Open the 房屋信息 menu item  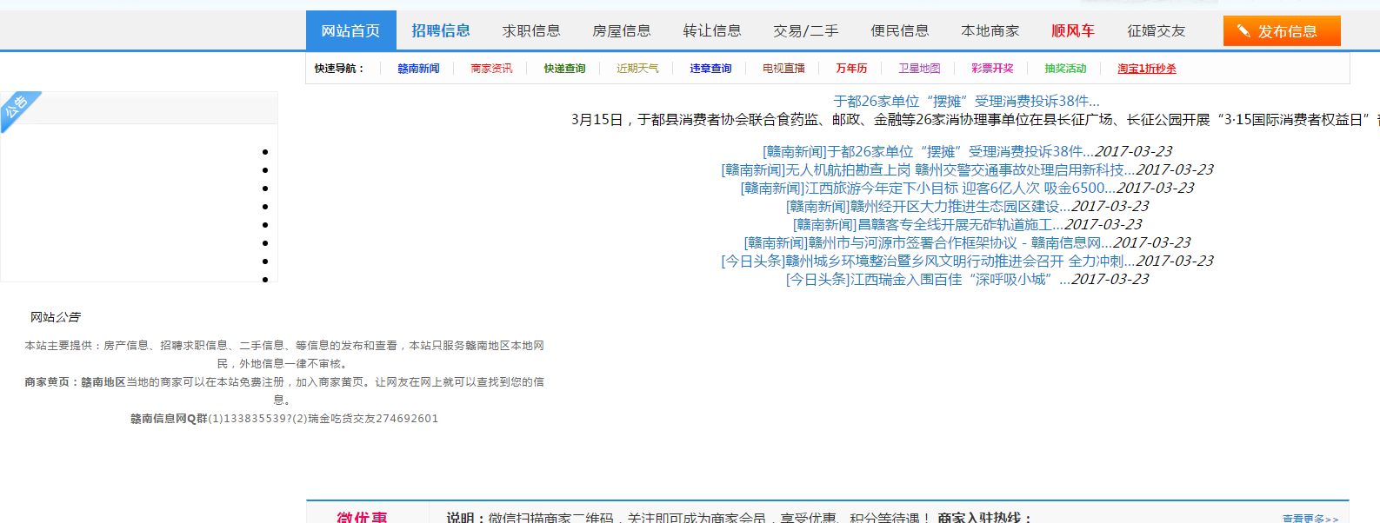point(622,31)
